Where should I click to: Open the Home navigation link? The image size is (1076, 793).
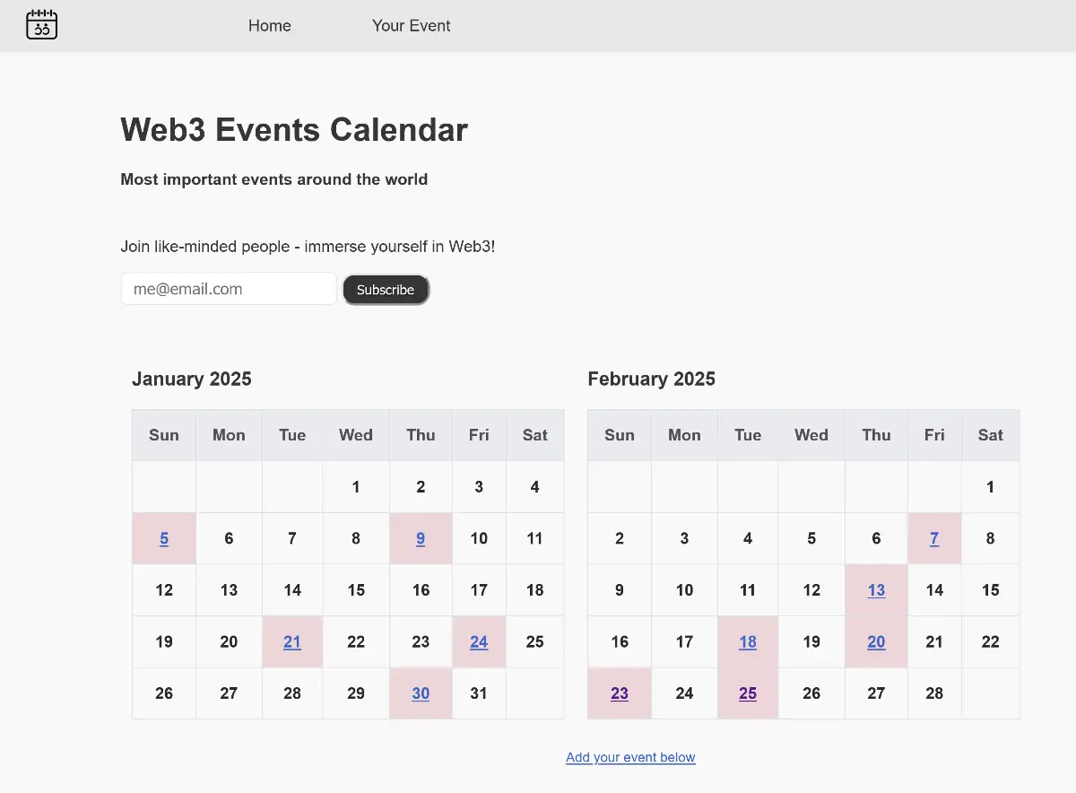click(x=269, y=26)
